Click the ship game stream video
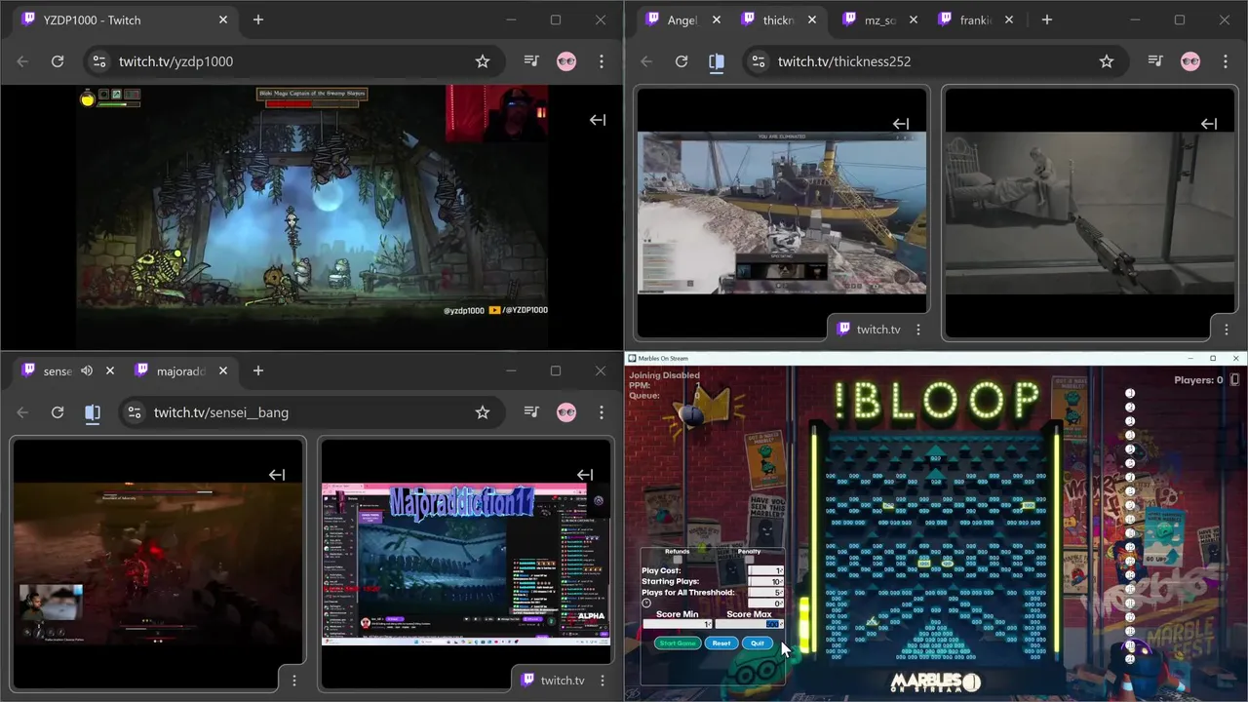 [x=782, y=213]
